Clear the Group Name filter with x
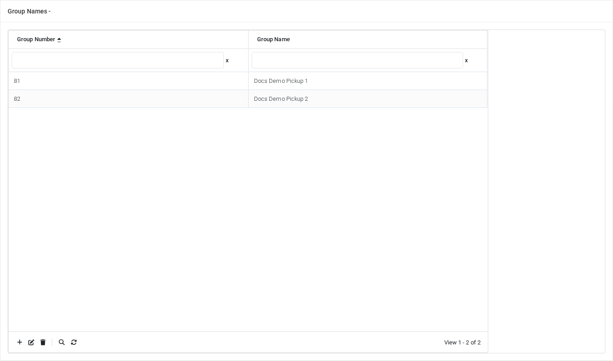The width and height of the screenshot is (613, 361). coord(466,60)
